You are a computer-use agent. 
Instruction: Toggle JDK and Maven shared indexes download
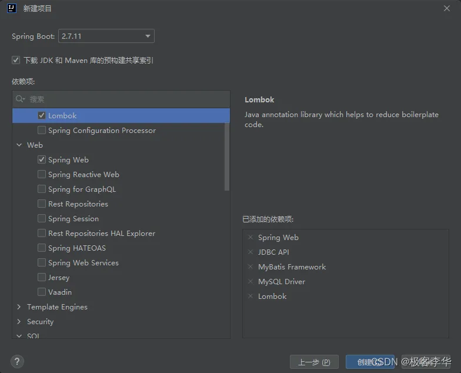click(16, 60)
